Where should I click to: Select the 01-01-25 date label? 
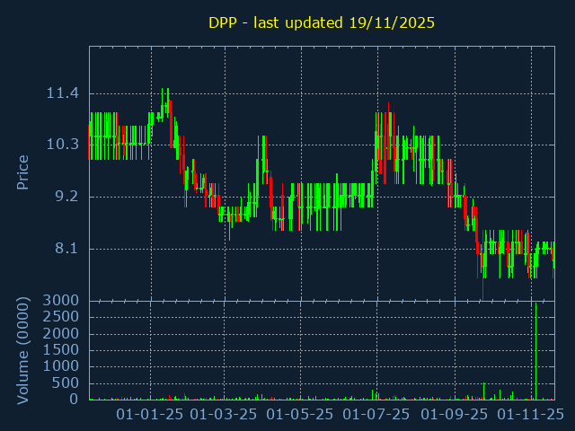point(151,415)
